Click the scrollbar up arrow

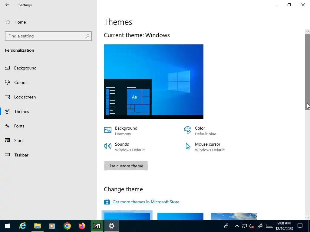pyautogui.click(x=308, y=31)
